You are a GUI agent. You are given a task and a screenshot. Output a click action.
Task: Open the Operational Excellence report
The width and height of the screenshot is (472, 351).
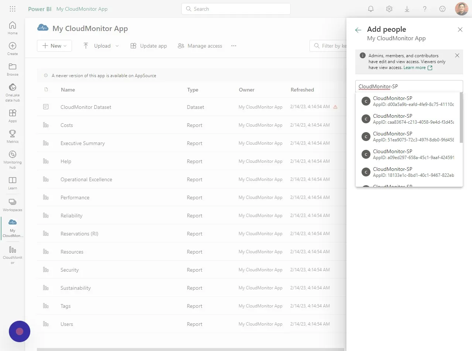pos(86,179)
